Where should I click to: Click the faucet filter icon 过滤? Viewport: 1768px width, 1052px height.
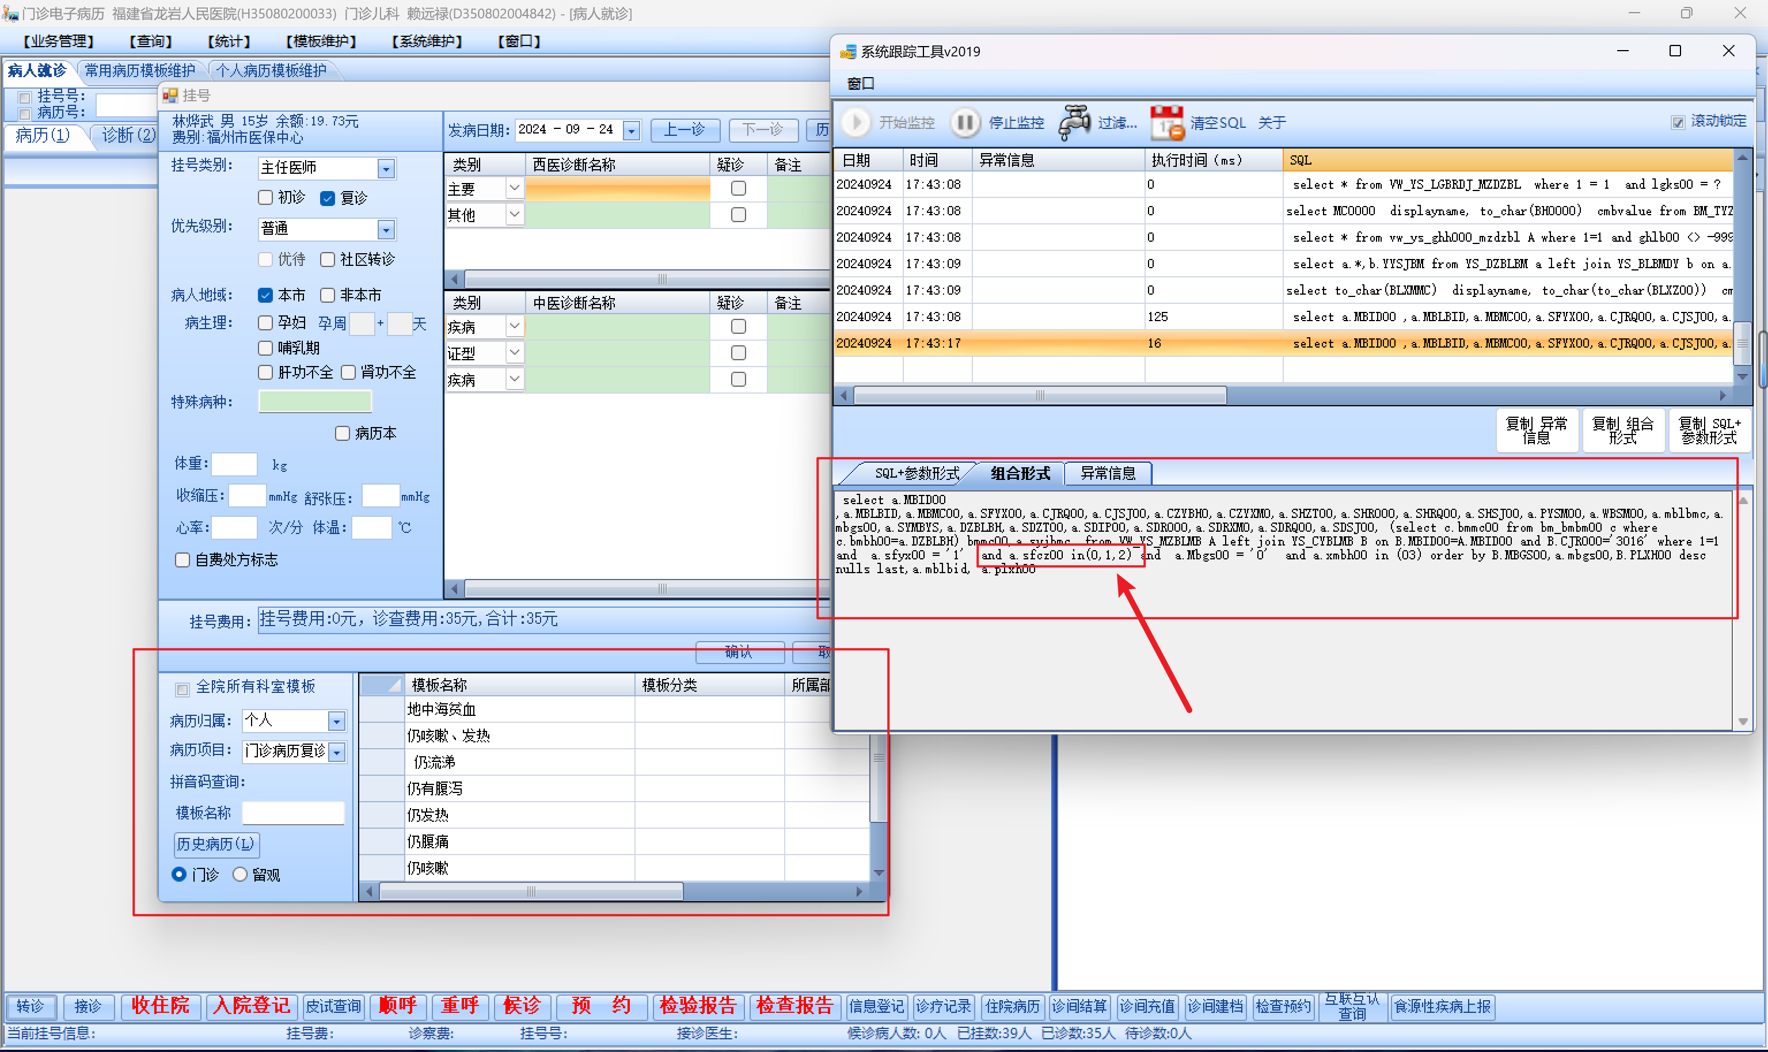tap(1075, 123)
